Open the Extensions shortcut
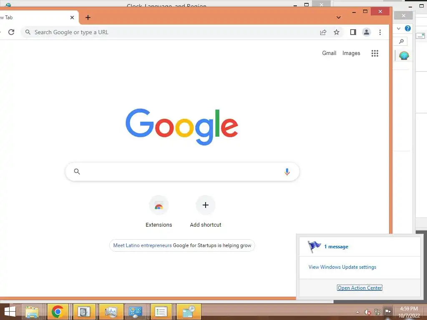Screen dimensions: 427x320 tap(159, 211)
